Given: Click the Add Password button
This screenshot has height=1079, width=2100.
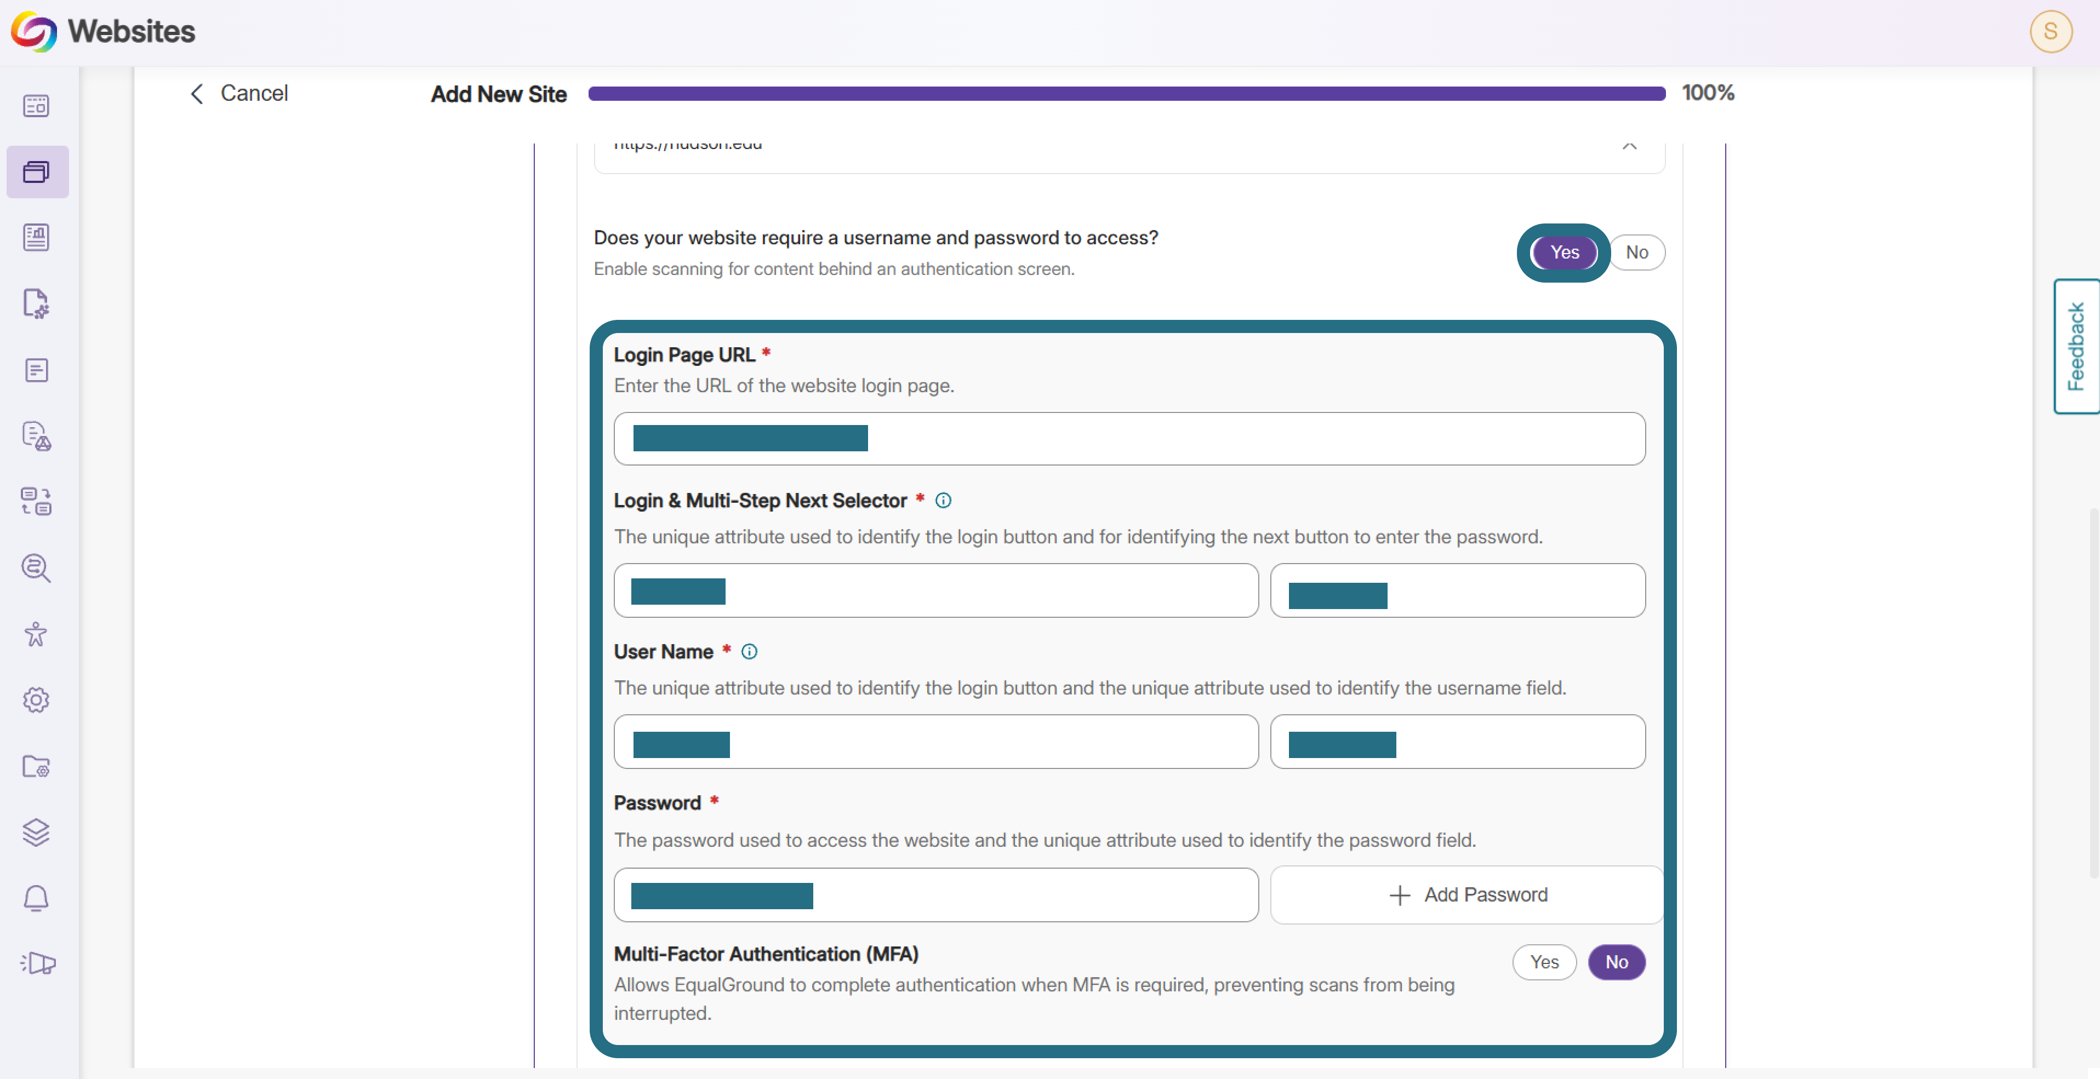Looking at the screenshot, I should click(1466, 895).
